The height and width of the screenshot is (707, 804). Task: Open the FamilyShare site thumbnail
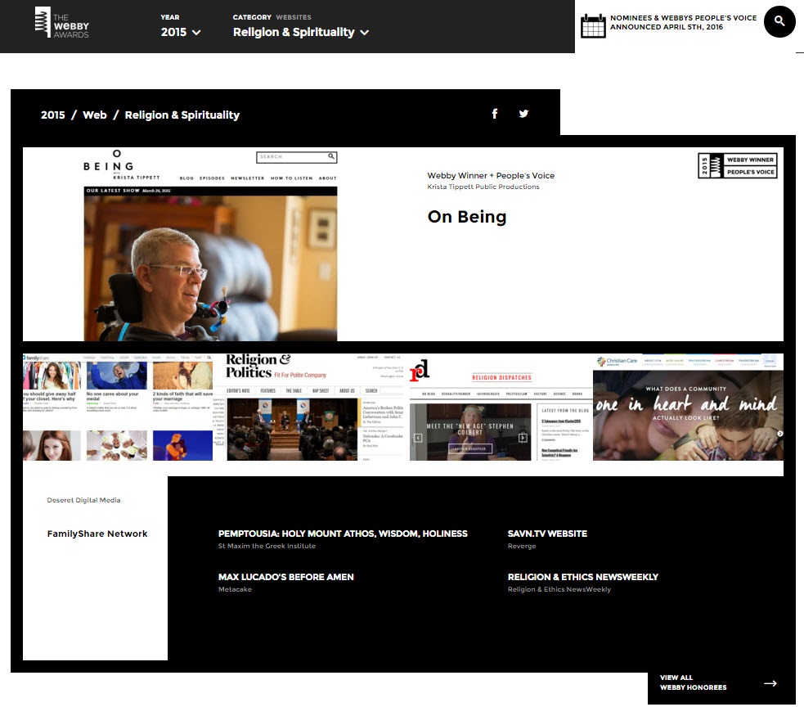point(118,407)
